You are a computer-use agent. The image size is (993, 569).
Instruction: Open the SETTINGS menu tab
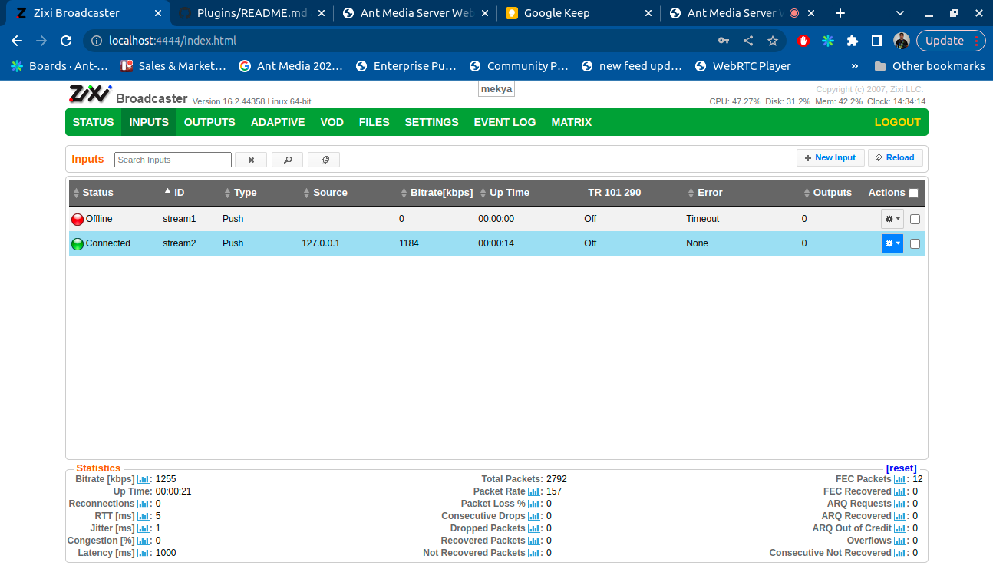(431, 122)
